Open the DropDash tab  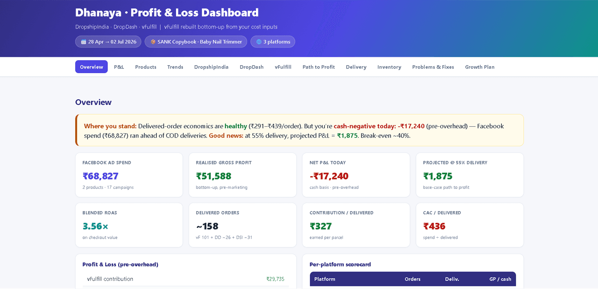252,67
